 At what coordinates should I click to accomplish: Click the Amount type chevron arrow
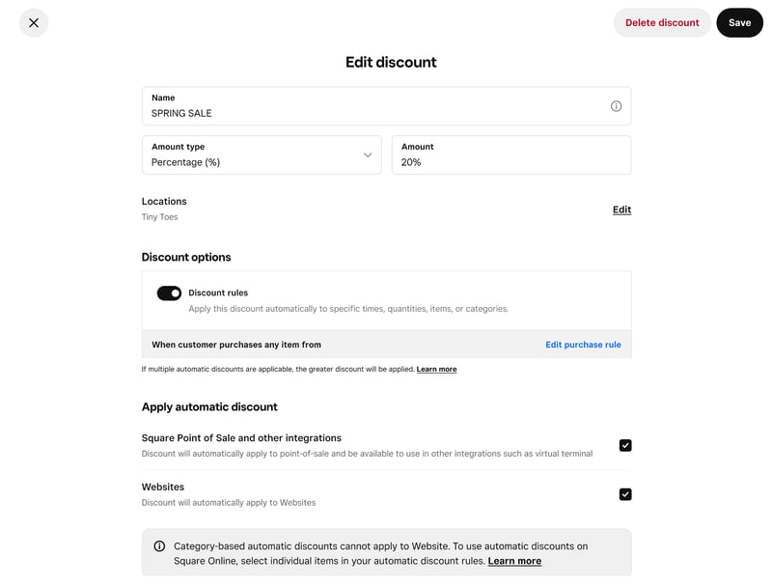(x=368, y=155)
